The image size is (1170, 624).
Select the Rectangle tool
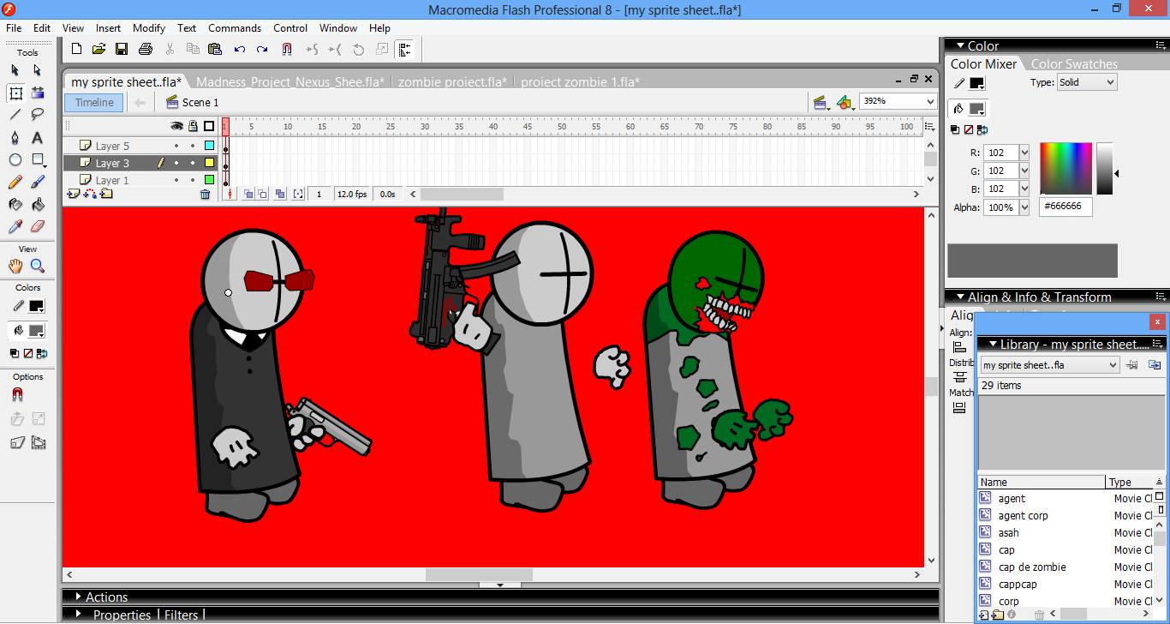38,159
